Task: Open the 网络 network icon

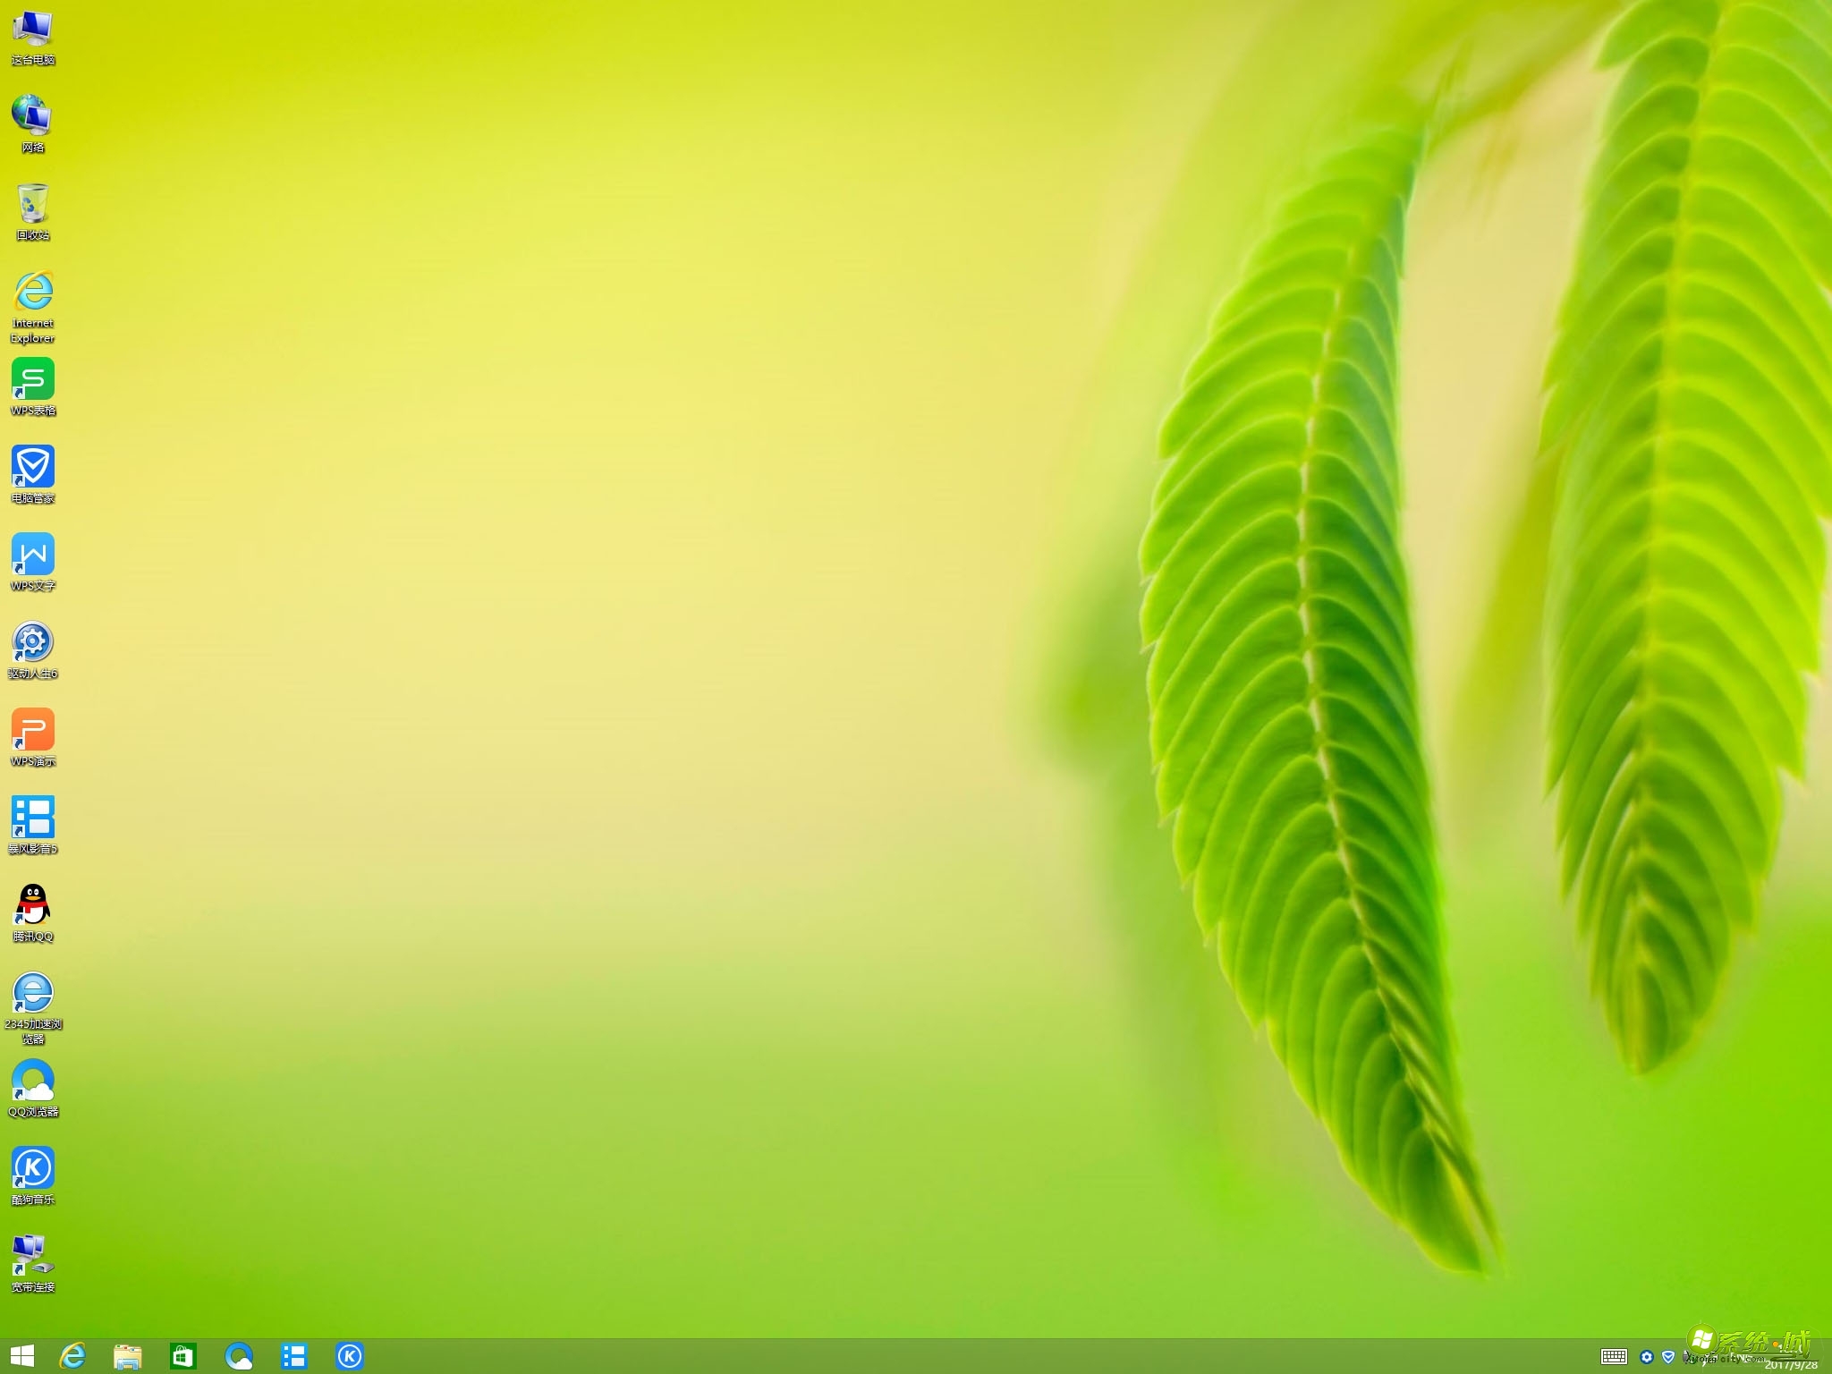Action: pyautogui.click(x=33, y=116)
